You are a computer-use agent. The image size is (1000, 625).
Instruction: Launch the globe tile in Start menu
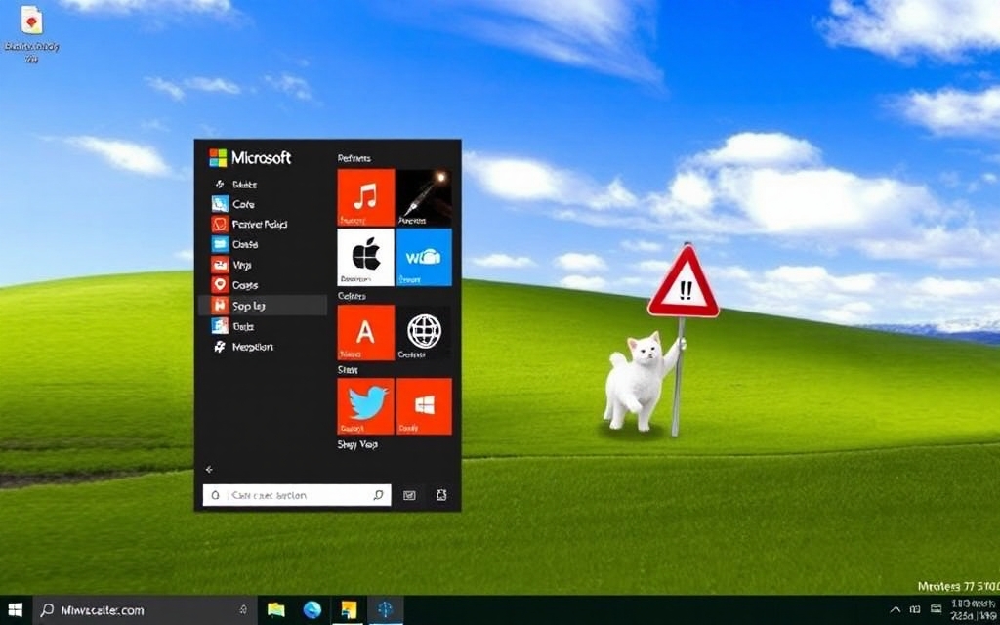click(x=424, y=332)
